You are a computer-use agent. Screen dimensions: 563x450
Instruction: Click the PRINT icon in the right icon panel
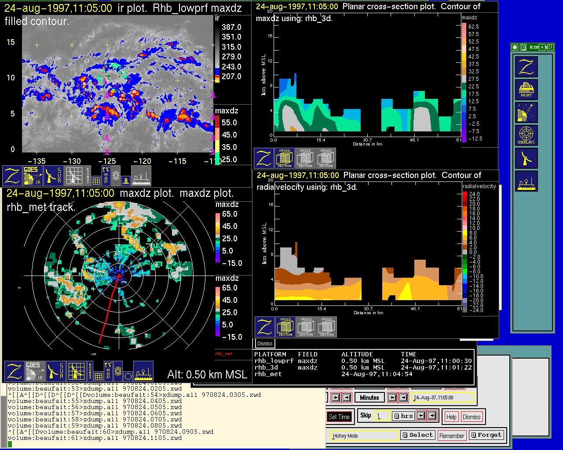526,90
